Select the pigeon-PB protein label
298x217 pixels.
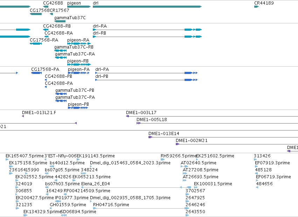coord(78,105)
